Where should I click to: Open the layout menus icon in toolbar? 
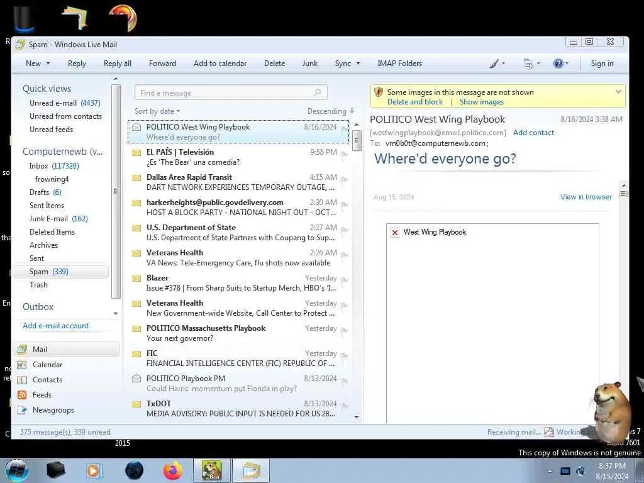528,64
